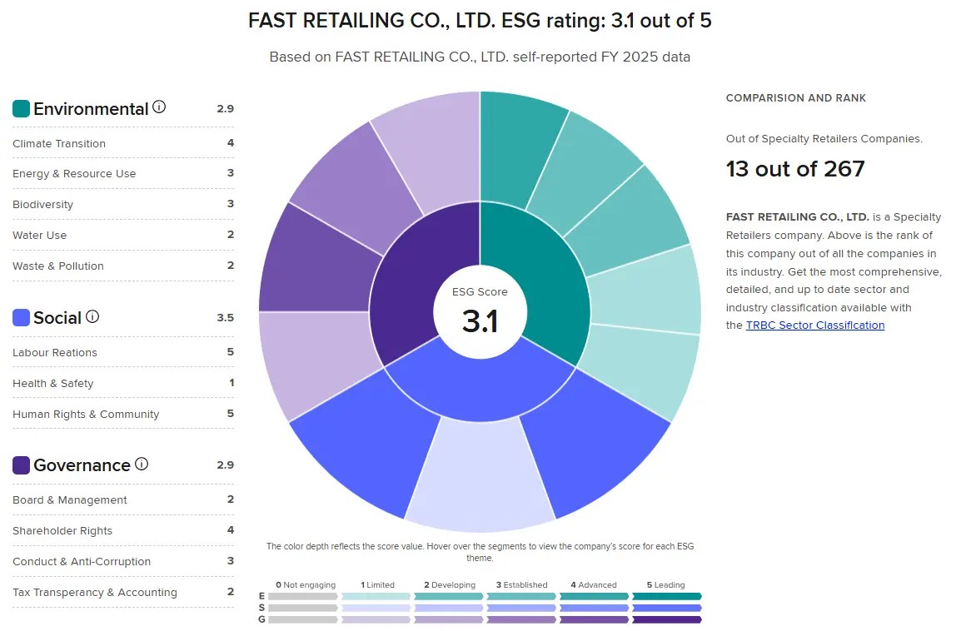The image size is (956, 631).
Task: Open the info icon next to Governance
Action: pyautogui.click(x=142, y=464)
